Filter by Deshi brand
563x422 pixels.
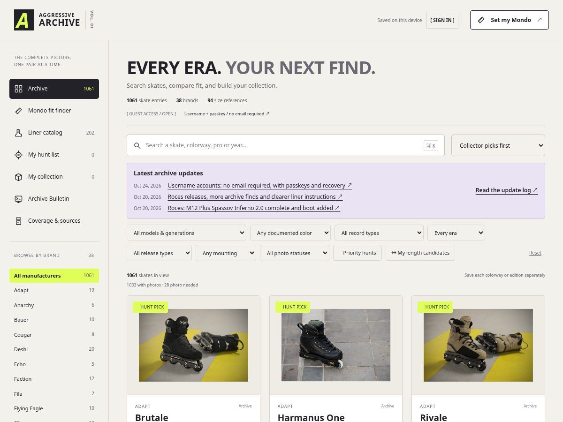coord(54,349)
